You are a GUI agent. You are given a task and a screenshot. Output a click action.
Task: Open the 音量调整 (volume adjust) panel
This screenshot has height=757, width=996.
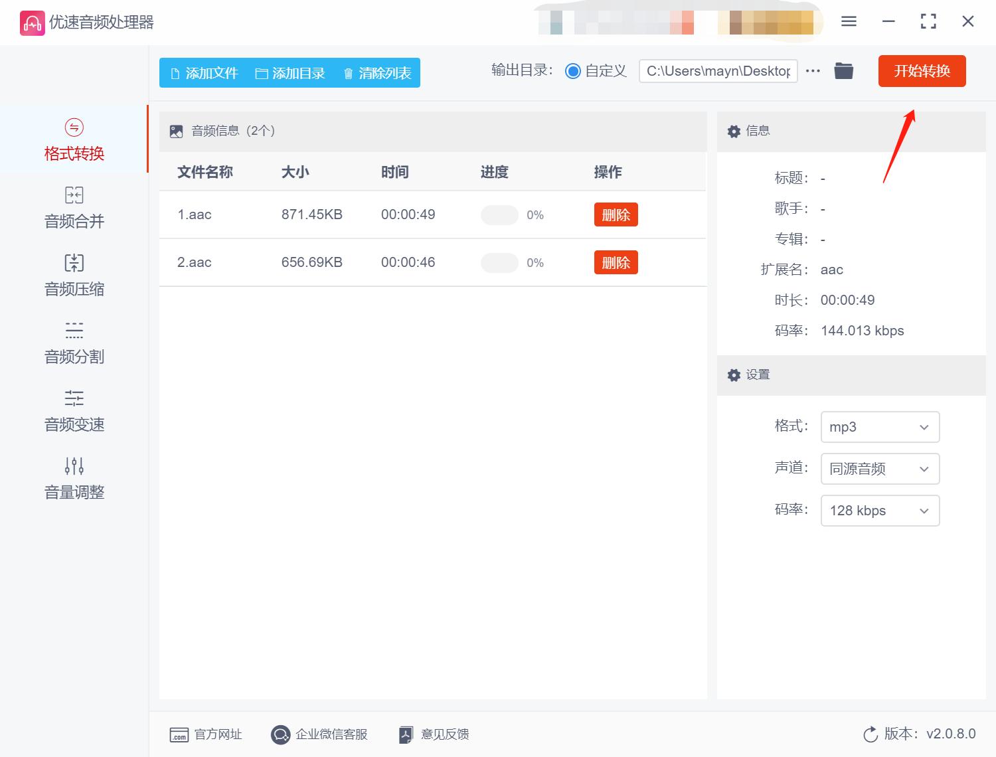pyautogui.click(x=73, y=478)
